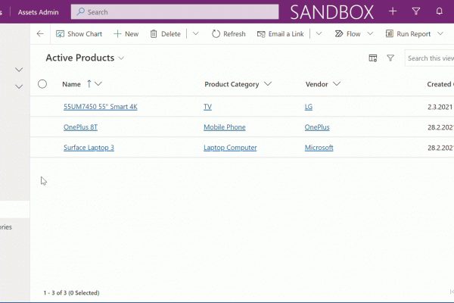The image size is (454, 303).
Task: Open the Mobile Phone category link
Action: [x=225, y=127]
